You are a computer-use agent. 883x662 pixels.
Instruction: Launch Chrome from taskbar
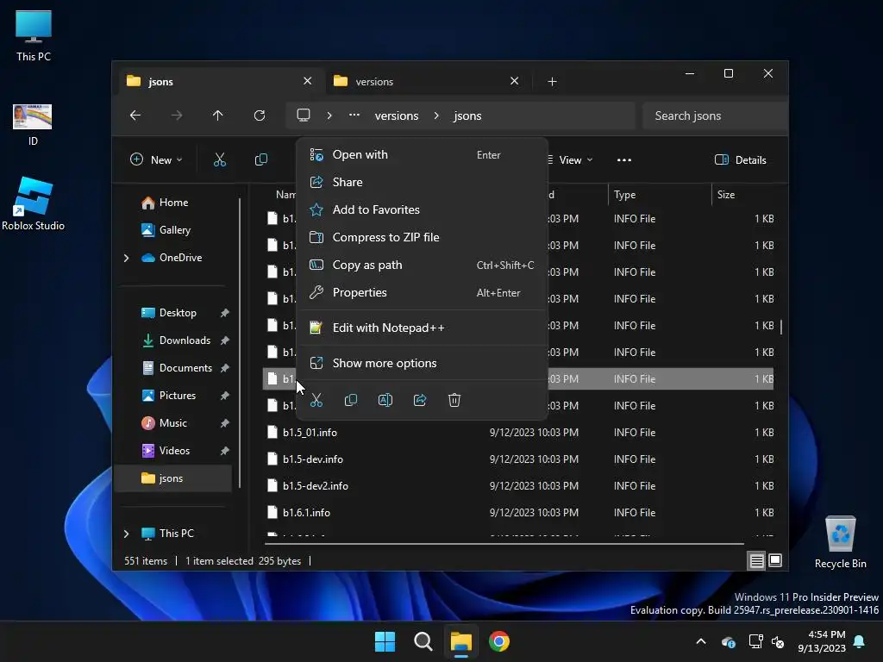tap(499, 641)
